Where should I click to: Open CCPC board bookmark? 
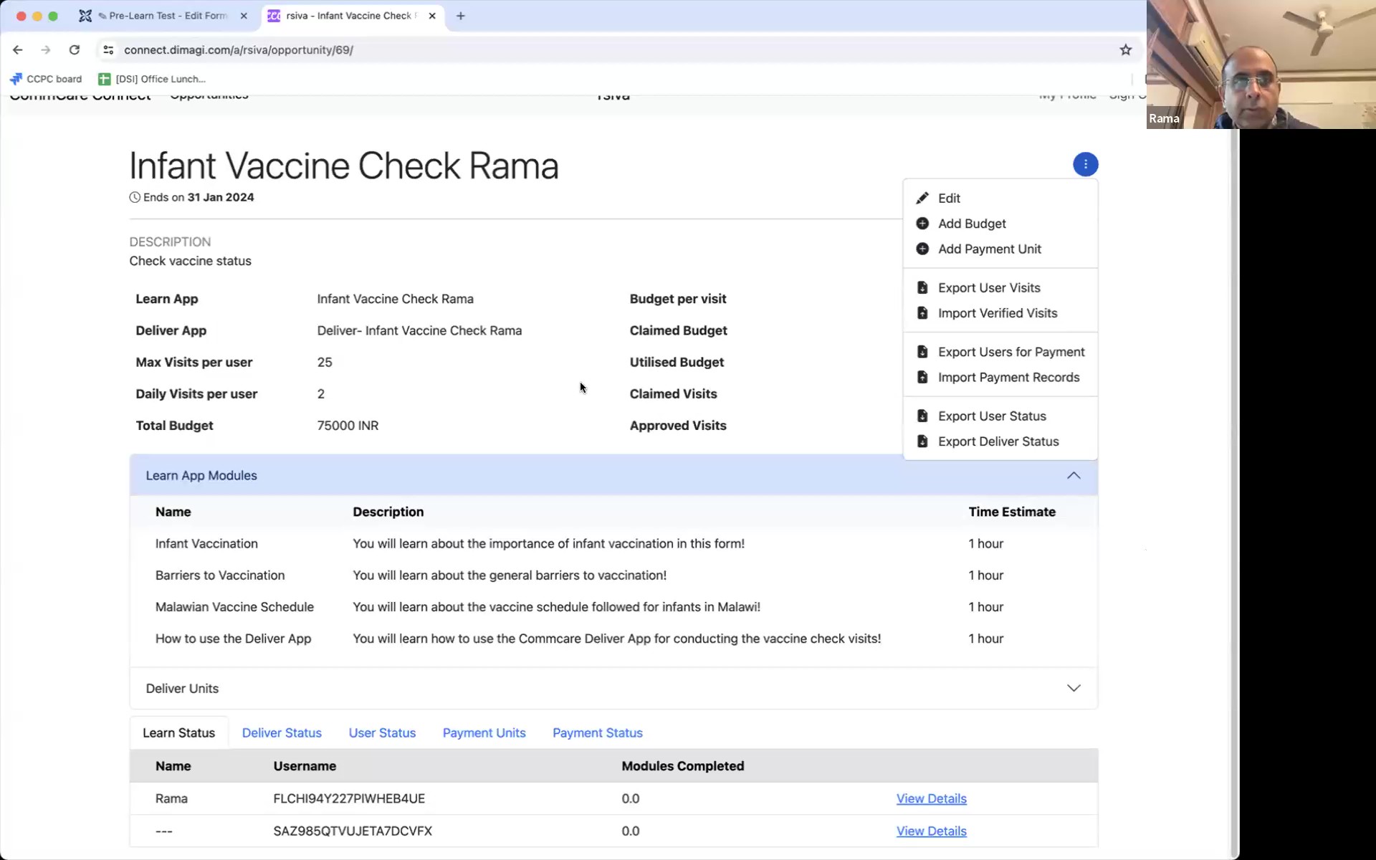46,79
